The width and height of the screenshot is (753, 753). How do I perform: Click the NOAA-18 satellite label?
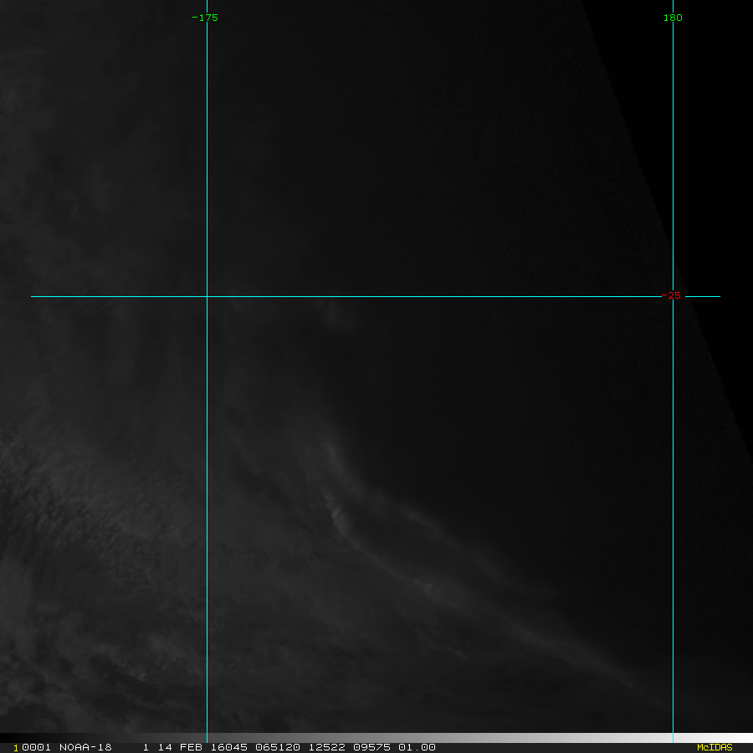pyautogui.click(x=85, y=747)
